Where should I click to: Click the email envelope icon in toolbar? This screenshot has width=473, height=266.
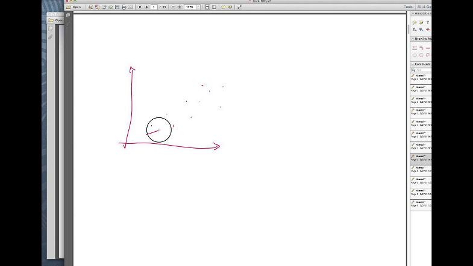coord(130,7)
